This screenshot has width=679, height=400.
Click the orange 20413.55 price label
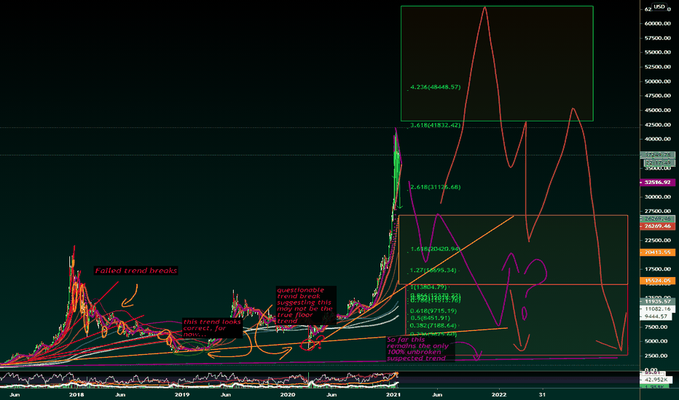pyautogui.click(x=657, y=252)
